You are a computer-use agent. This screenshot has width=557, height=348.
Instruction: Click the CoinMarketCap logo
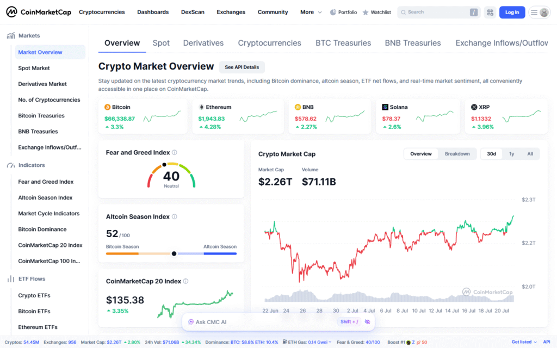(x=39, y=12)
